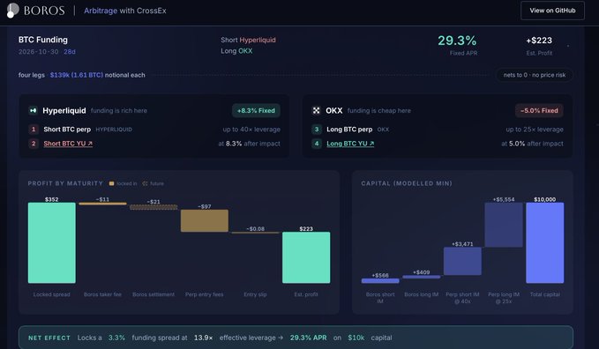Click funding is rich here caption

[x=119, y=111]
